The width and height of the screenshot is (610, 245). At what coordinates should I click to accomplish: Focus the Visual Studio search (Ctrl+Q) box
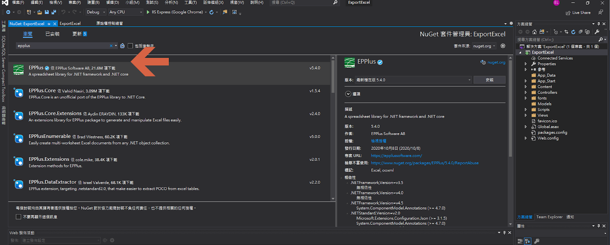(304, 3)
